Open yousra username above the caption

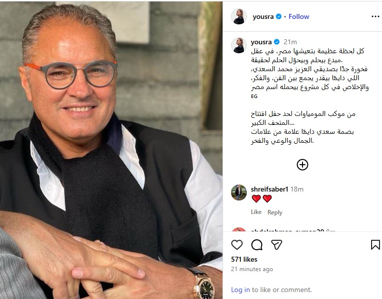pyautogui.click(x=261, y=42)
